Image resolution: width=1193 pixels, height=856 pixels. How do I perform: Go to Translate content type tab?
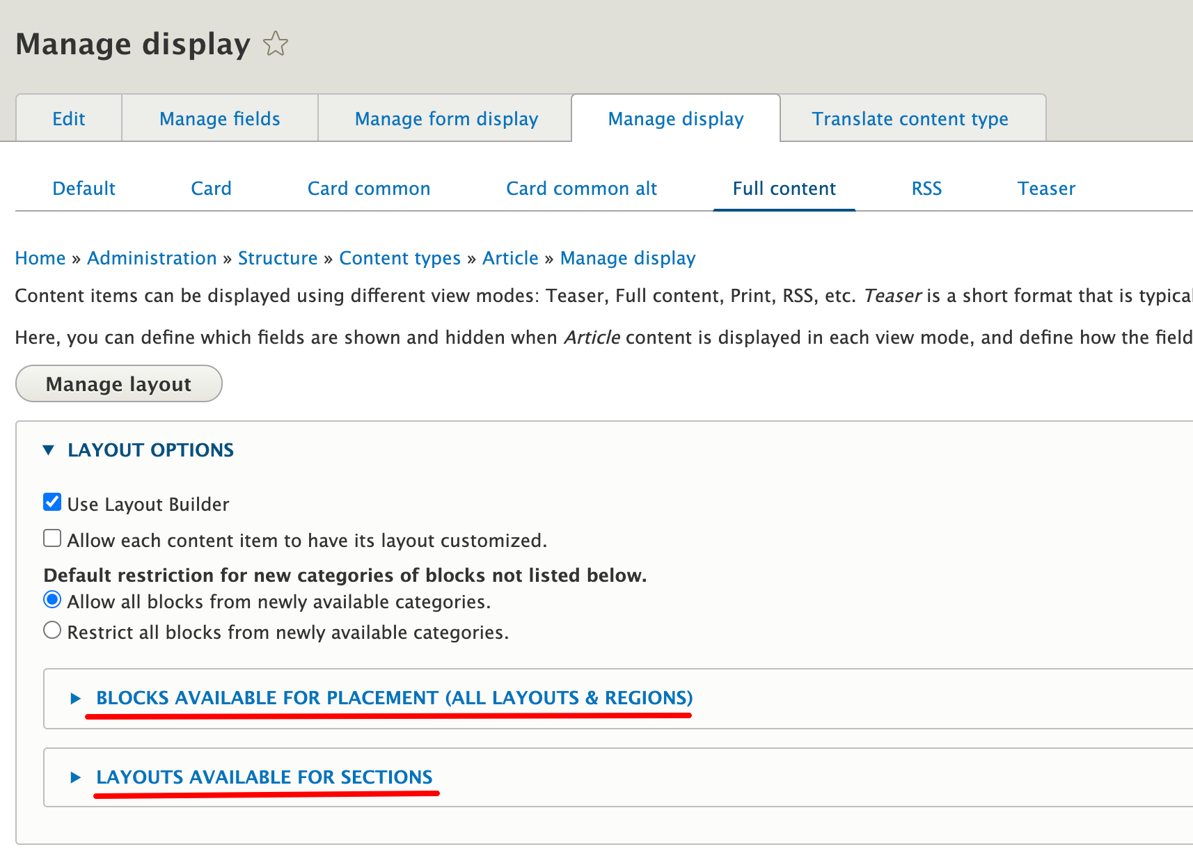point(910,118)
